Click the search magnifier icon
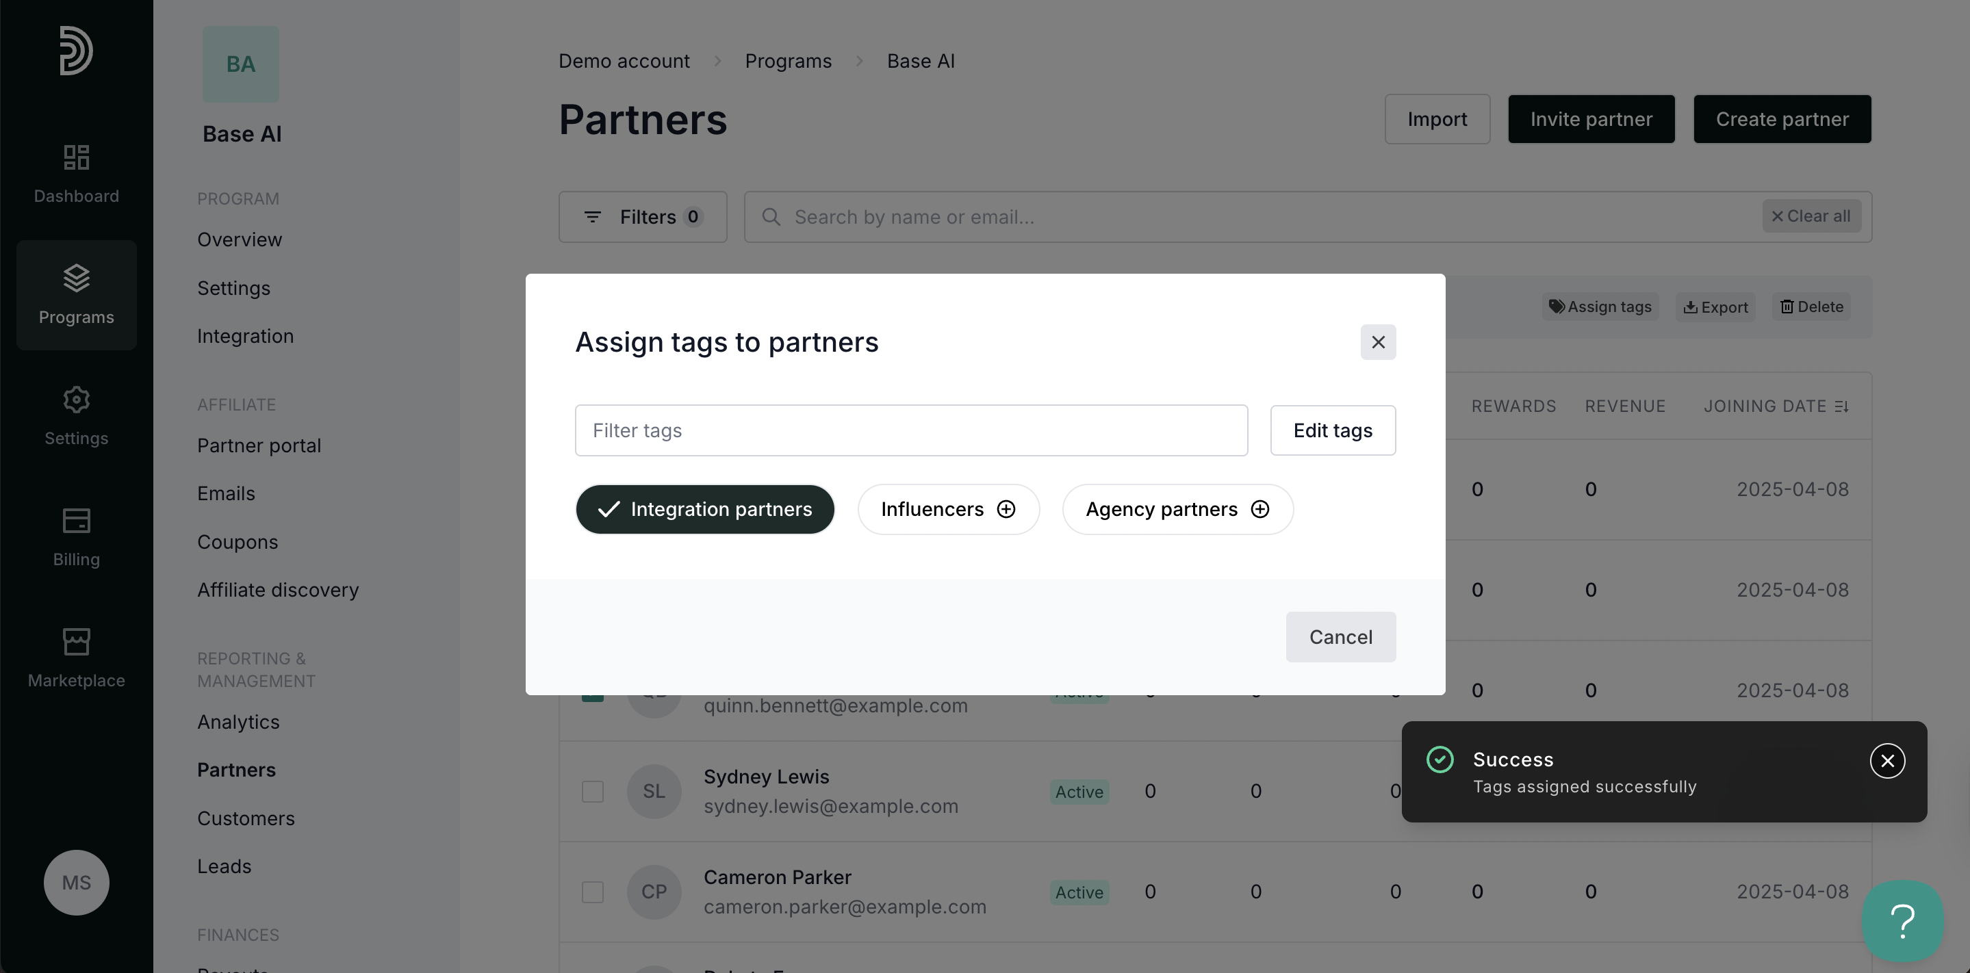This screenshot has height=973, width=1970. pos(771,217)
